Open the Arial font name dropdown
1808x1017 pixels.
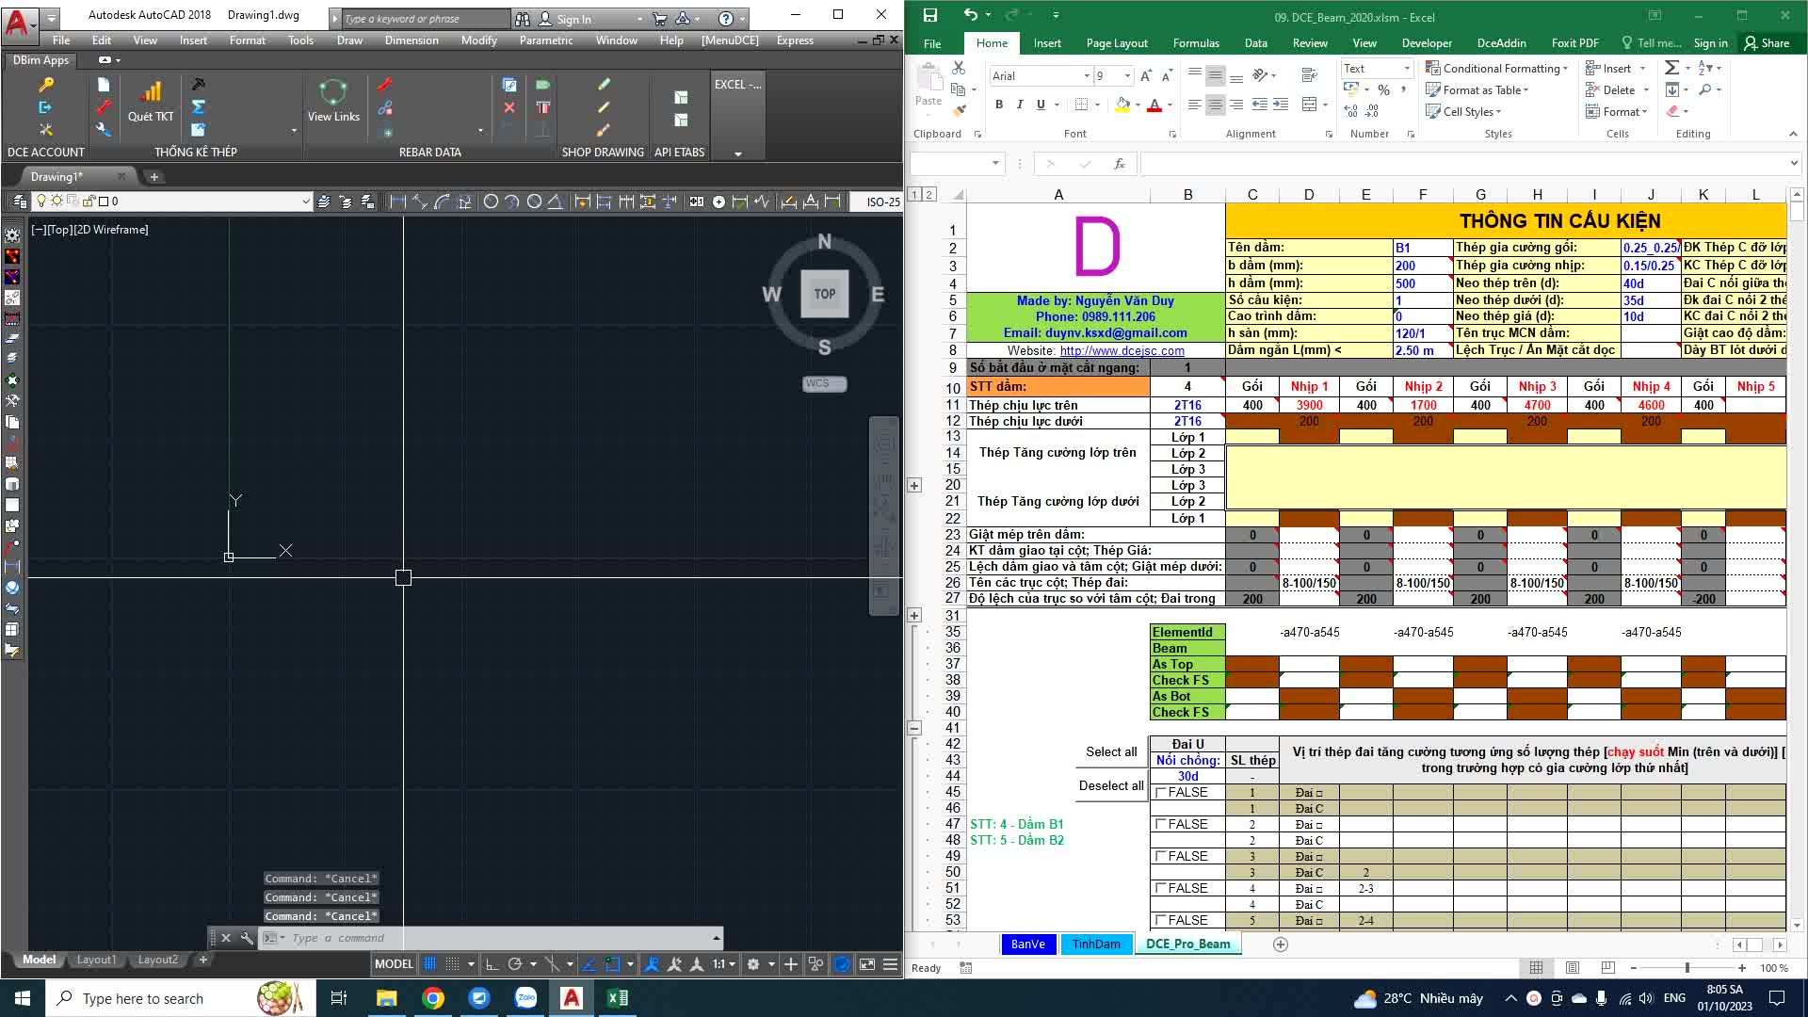point(1086,75)
